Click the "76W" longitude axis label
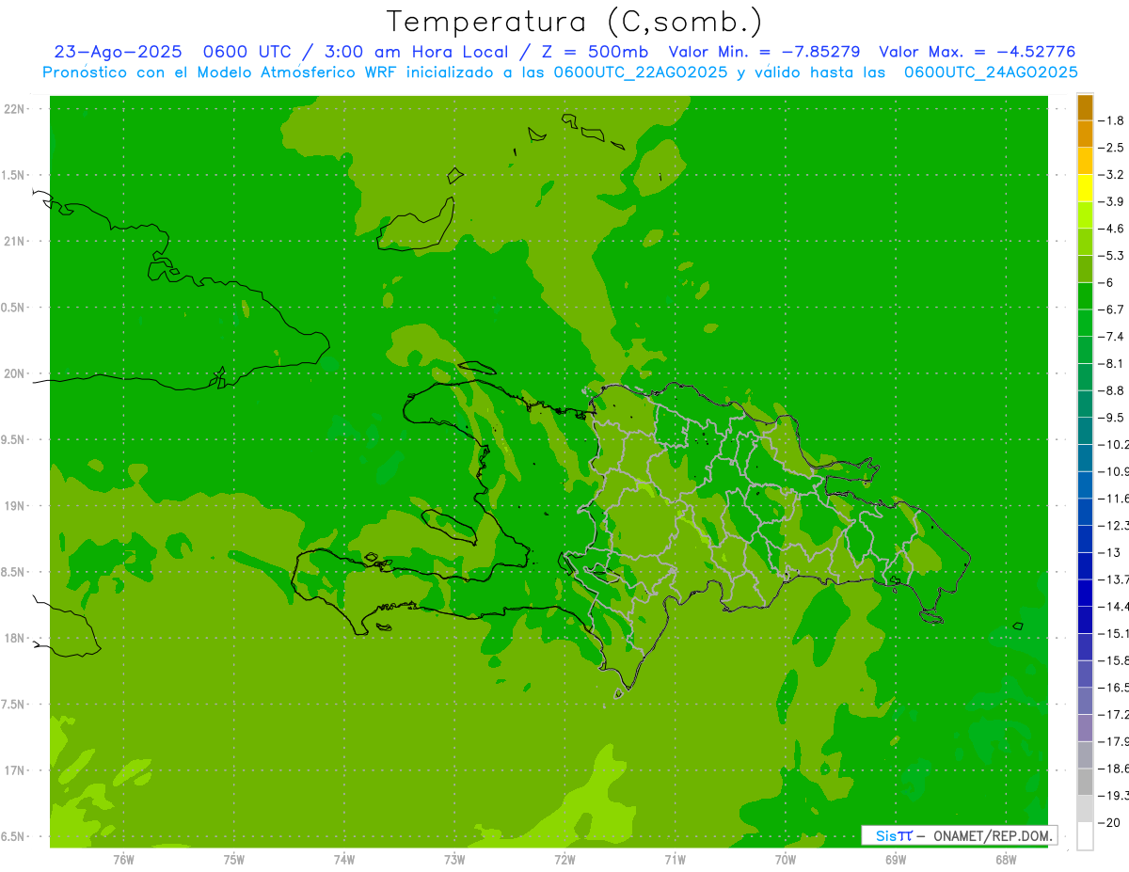The width and height of the screenshot is (1129, 872). pos(123,860)
